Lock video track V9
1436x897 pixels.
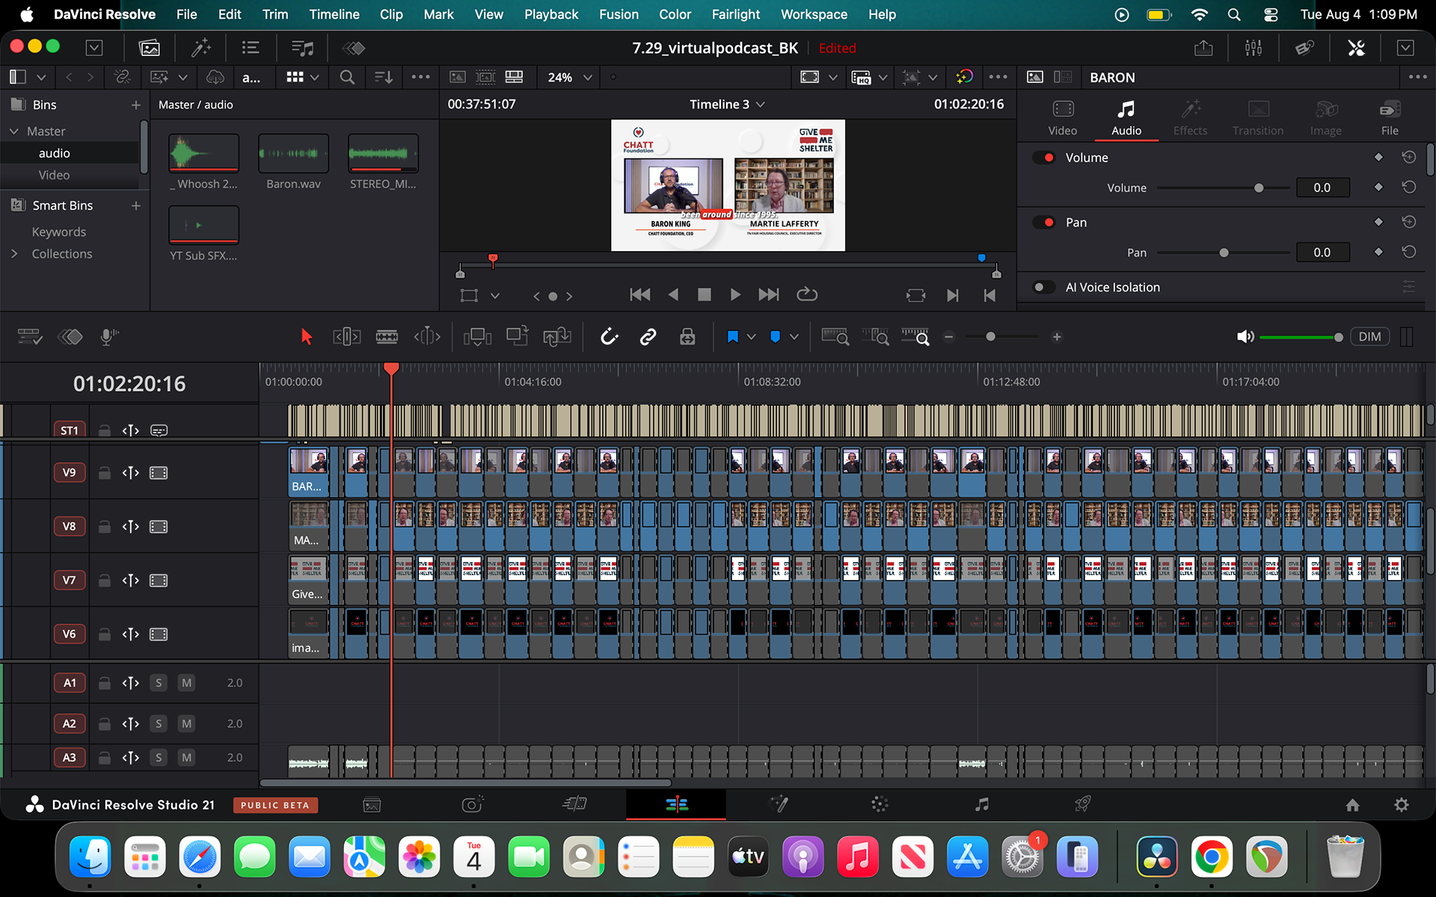click(x=105, y=473)
